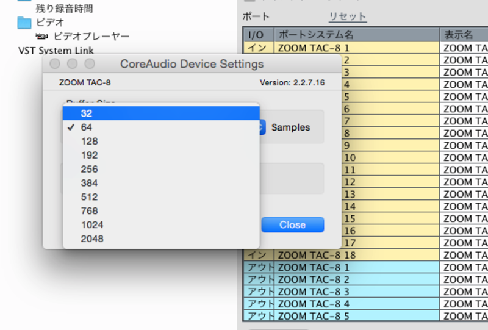Select output port ZOOM TAC-8 5 row
The image size is (488, 330).
click(365, 316)
